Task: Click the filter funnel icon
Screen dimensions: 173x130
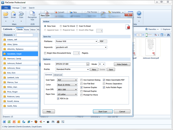Action: coord(155,35)
